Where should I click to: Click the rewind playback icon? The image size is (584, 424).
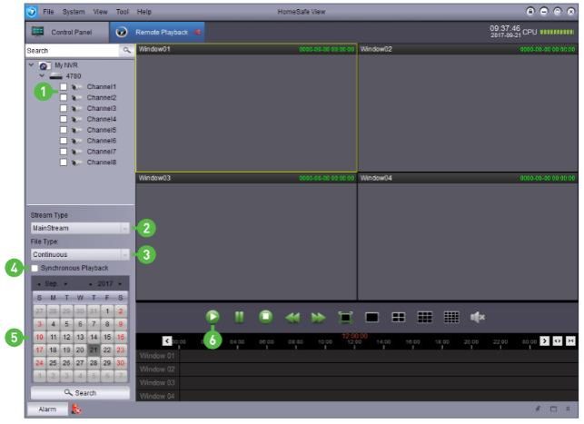pos(292,318)
